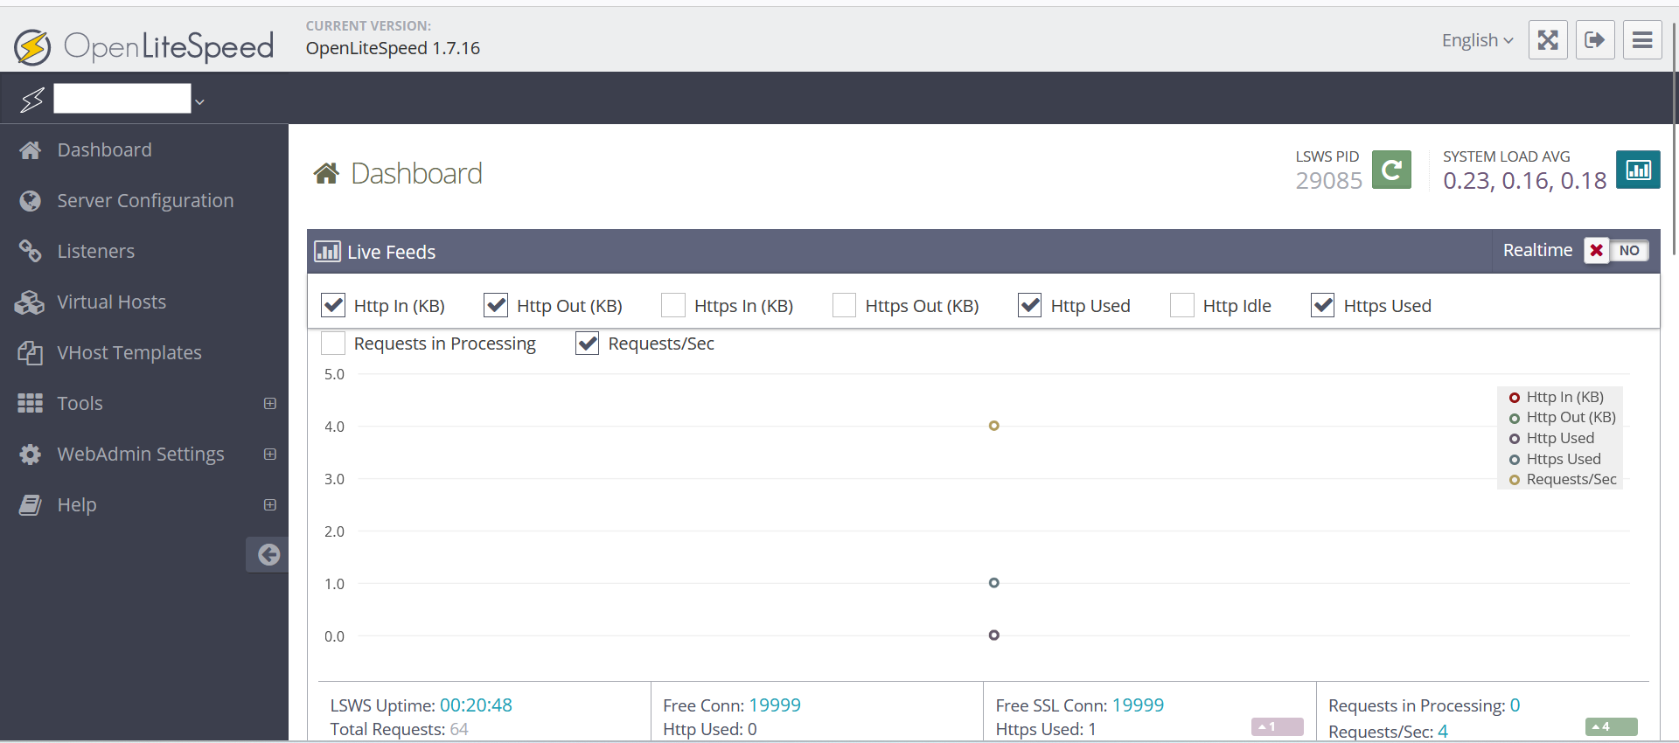Toggle the Realtime switch on

1616,251
